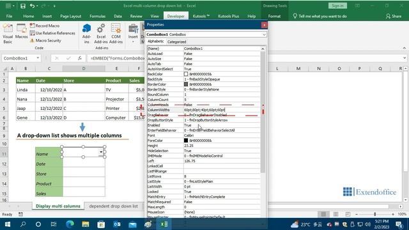Click the Save icon in title bar
This screenshot has width=409, height=230.
23,6
